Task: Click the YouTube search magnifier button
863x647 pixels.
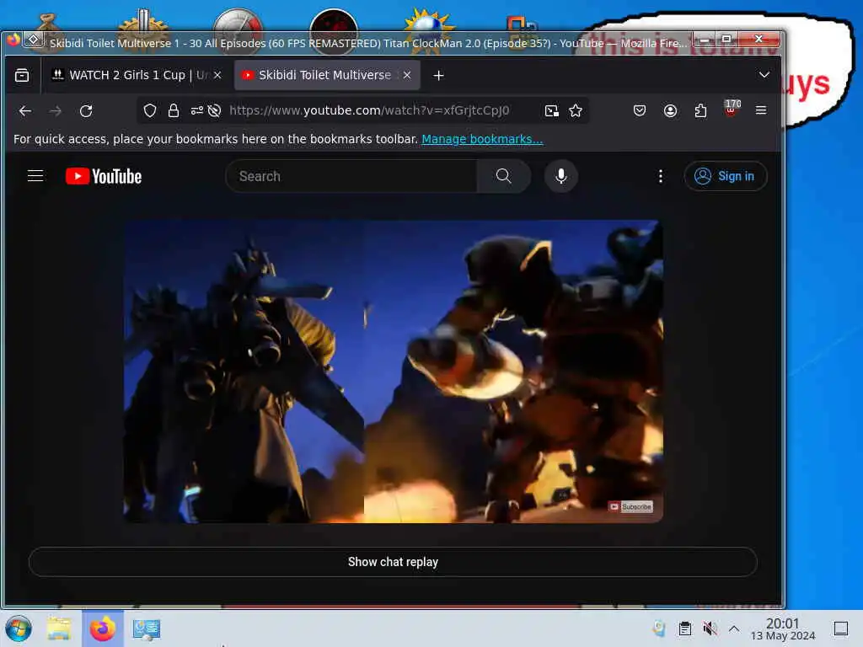Action: (x=504, y=176)
